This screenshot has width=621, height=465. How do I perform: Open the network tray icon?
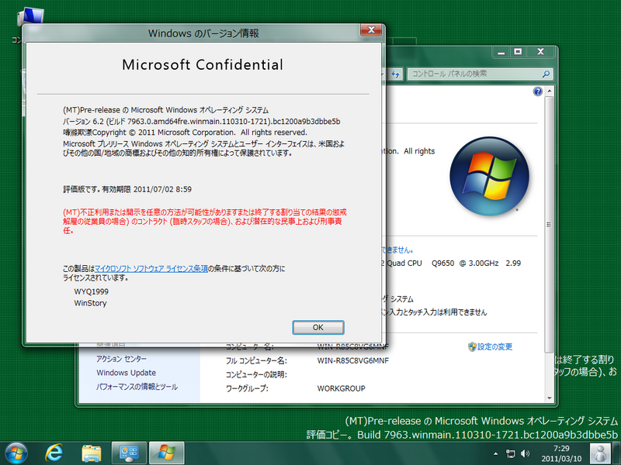[x=511, y=453]
